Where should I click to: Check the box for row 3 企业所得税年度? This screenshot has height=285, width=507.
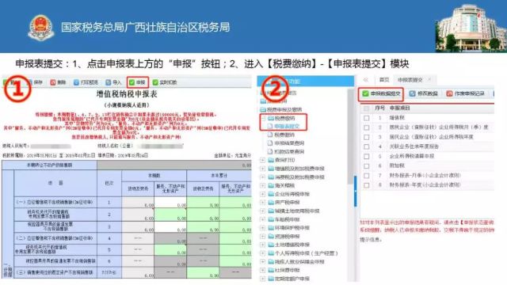[x=366, y=137]
